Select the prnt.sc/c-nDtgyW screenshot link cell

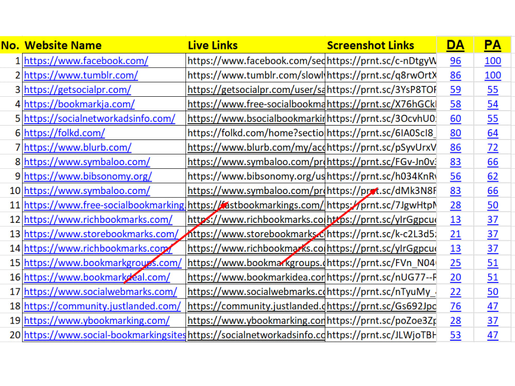[381, 61]
